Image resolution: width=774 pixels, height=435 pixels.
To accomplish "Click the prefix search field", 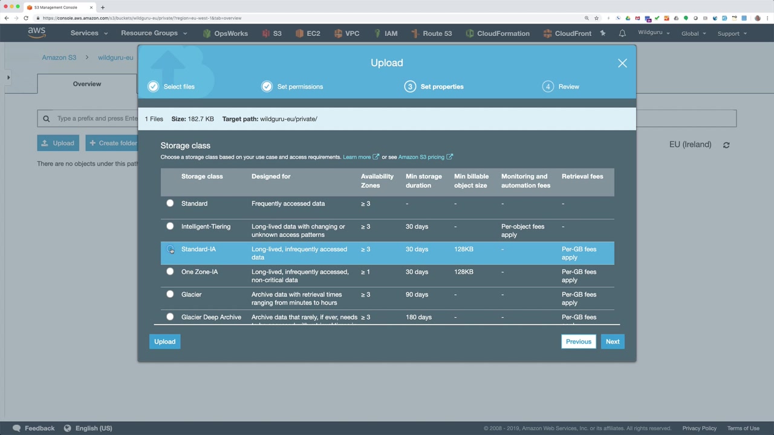I will point(387,118).
